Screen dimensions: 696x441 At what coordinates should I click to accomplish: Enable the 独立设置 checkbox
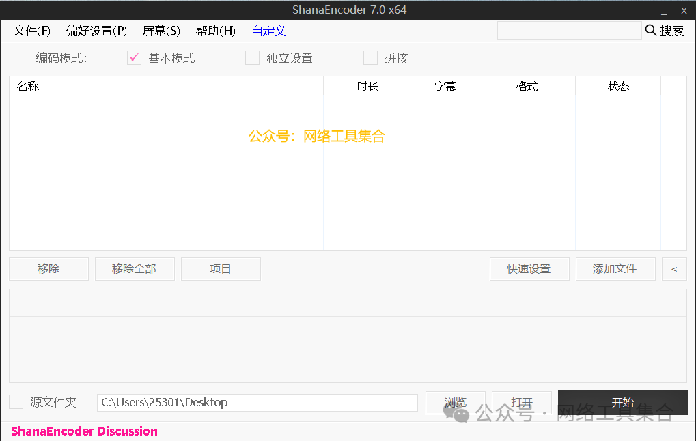pos(252,57)
